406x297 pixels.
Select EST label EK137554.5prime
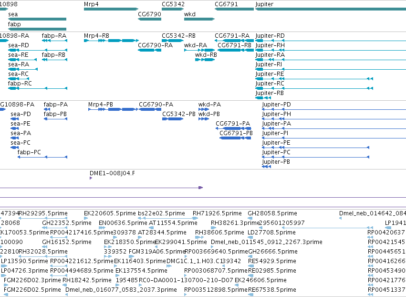141,271
